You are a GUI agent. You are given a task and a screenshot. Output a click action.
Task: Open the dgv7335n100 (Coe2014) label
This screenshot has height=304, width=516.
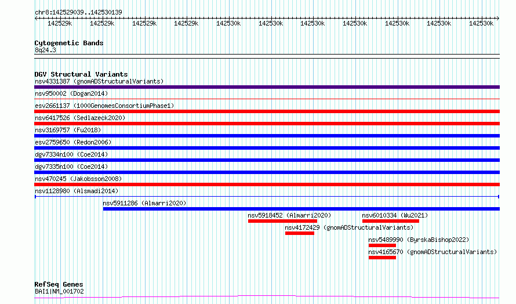pos(71,167)
